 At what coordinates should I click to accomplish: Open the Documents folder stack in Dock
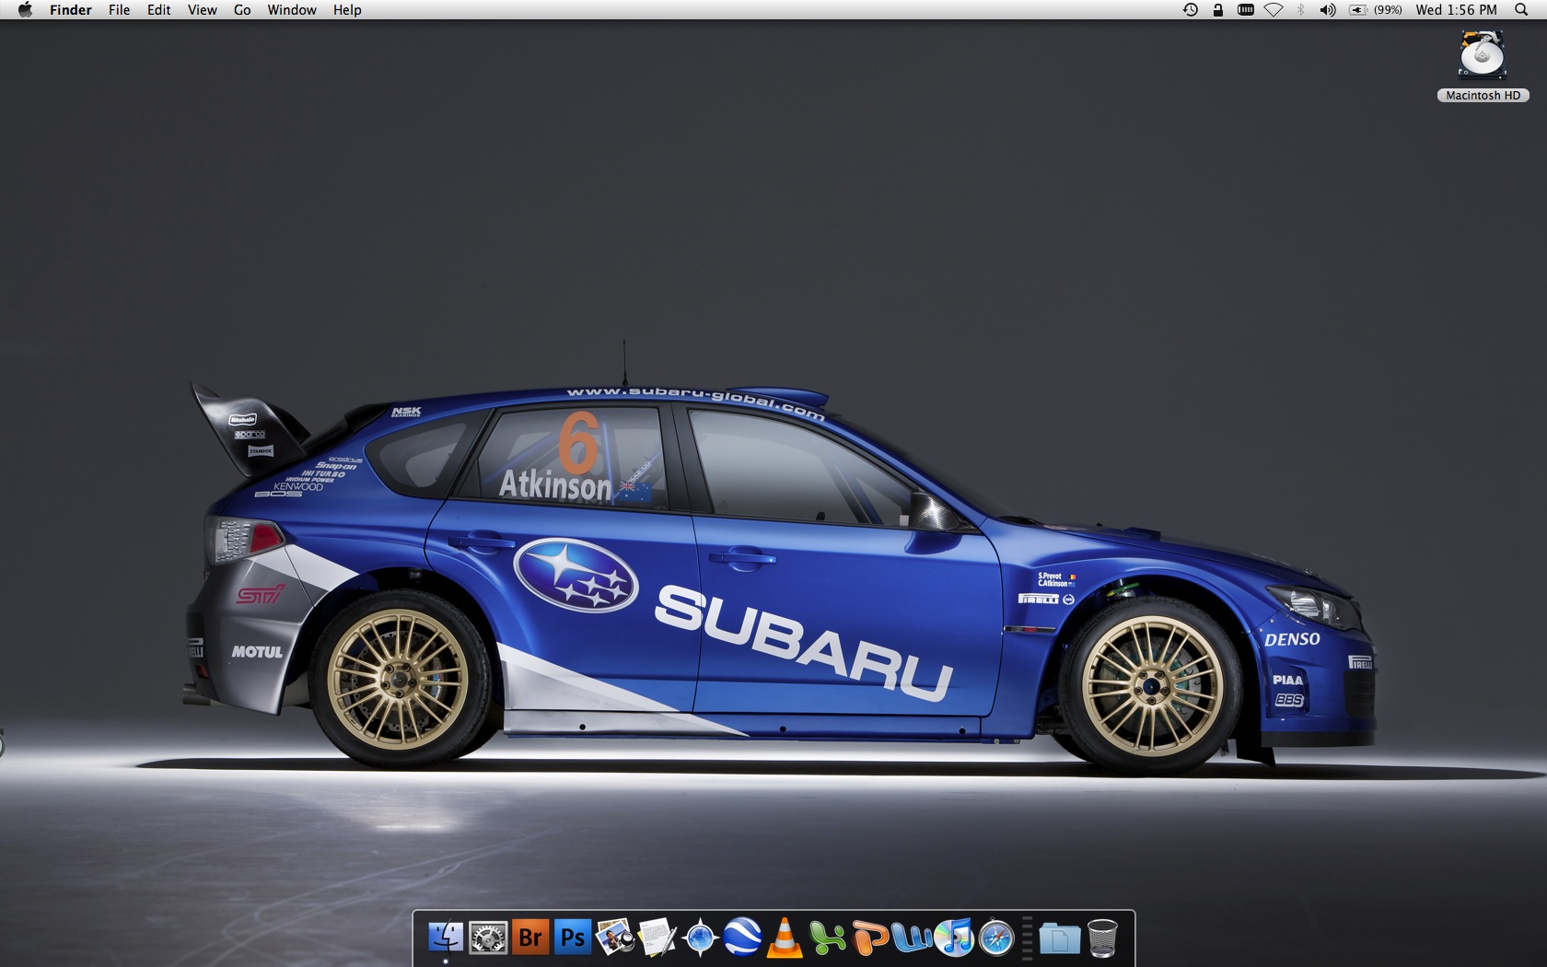click(1060, 938)
